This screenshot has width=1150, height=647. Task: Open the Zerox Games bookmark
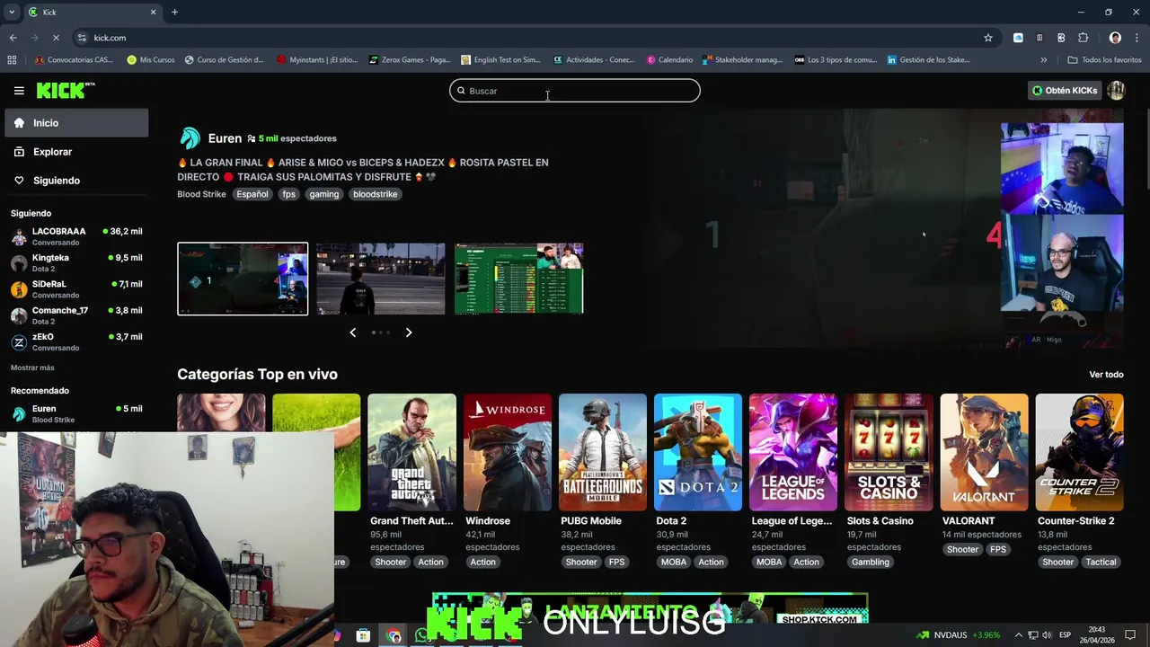click(410, 60)
